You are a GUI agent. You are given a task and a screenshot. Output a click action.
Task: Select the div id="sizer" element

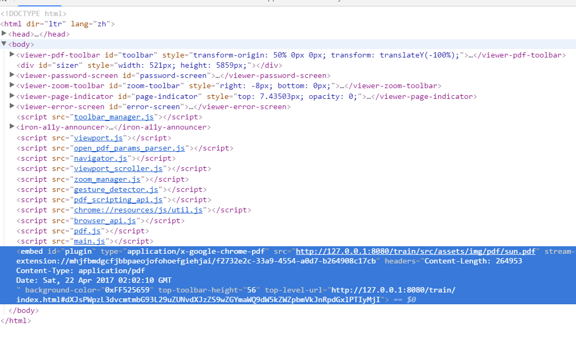click(150, 65)
